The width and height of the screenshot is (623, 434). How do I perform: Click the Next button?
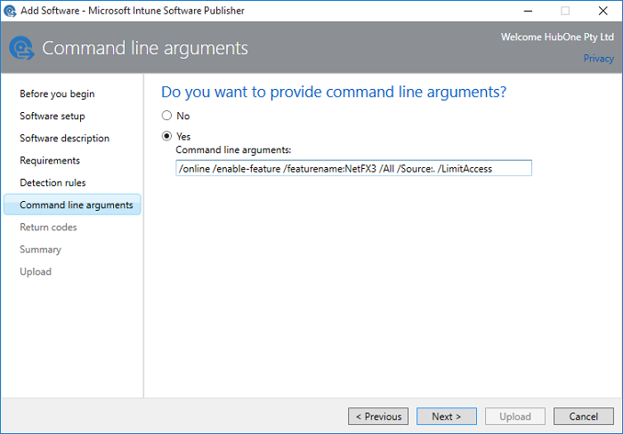[x=446, y=416]
